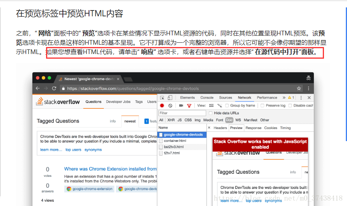Viewport: 347px width, 206px height.
Task: Click the DevTools warning triangle icon
Action: pyautogui.click(x=290, y=98)
